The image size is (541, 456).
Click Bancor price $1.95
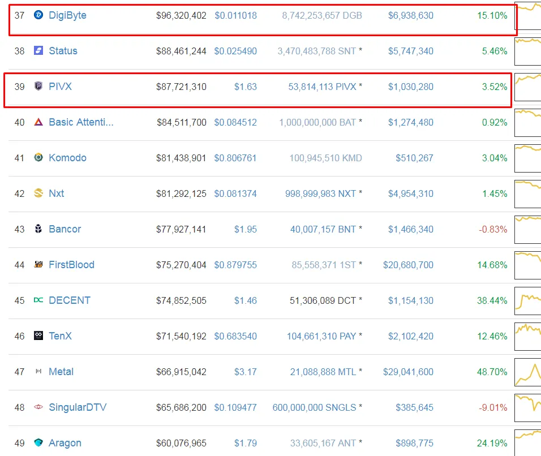pos(246,229)
